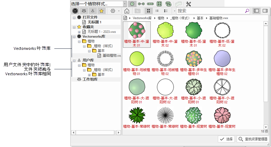
Task: Select 无标题 1 - 2023.vwx in favorites
Action: (102, 32)
